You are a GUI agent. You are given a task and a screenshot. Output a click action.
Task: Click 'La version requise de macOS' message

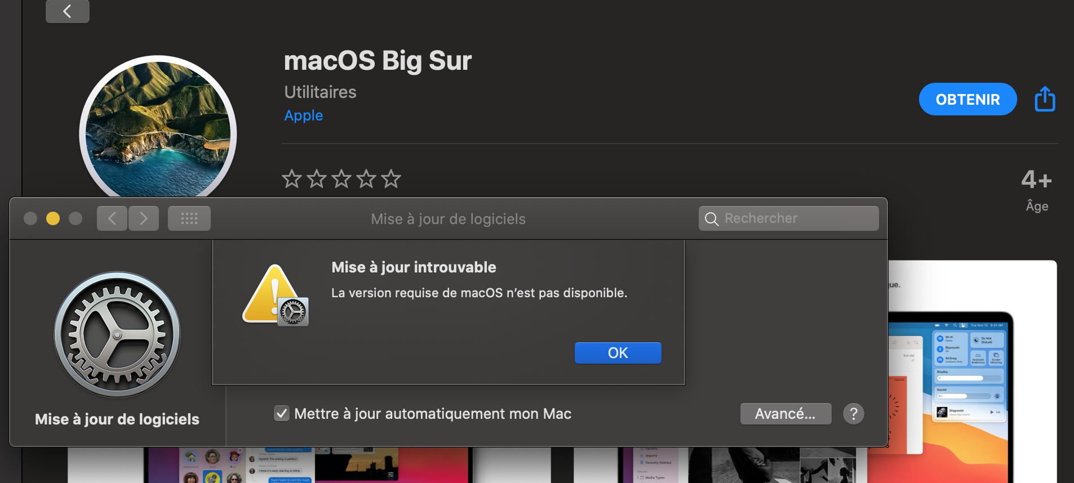click(479, 293)
